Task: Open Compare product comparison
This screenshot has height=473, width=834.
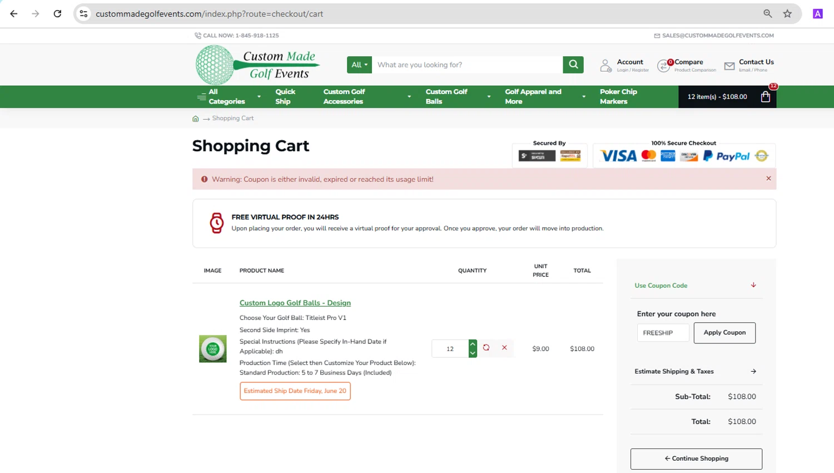Action: point(695,65)
